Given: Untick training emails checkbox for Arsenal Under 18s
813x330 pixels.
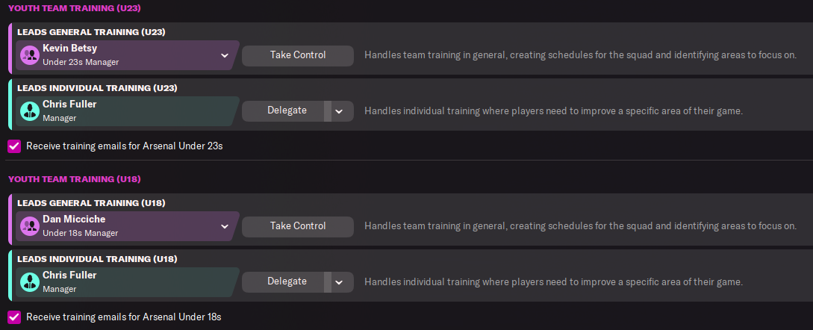Looking at the screenshot, I should click(x=14, y=317).
